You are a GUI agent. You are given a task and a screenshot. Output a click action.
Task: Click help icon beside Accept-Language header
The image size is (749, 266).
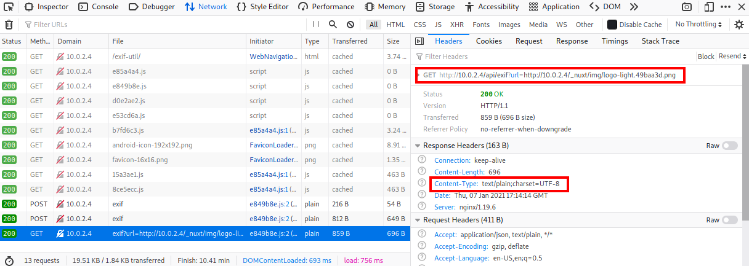(x=422, y=257)
